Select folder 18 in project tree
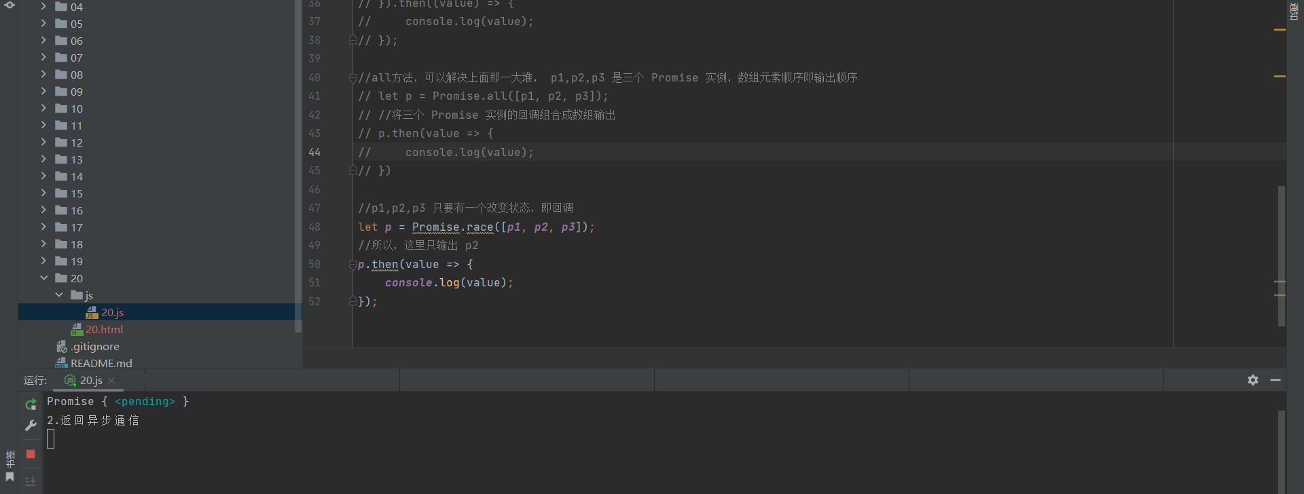 tap(69, 244)
